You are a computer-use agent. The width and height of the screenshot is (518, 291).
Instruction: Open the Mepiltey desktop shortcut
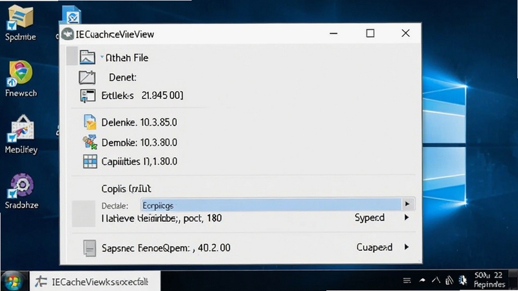(x=21, y=135)
